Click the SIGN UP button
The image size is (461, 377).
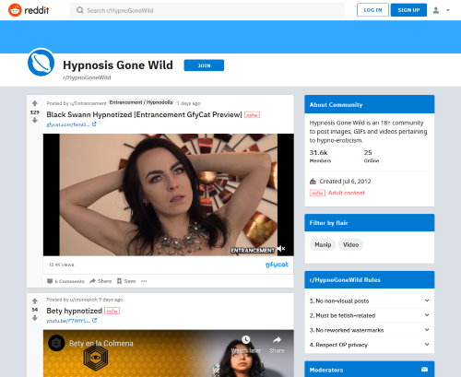click(408, 10)
